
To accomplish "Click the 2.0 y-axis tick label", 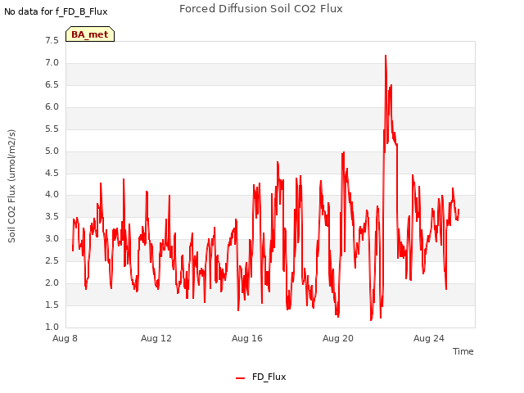I will pyautogui.click(x=52, y=282).
